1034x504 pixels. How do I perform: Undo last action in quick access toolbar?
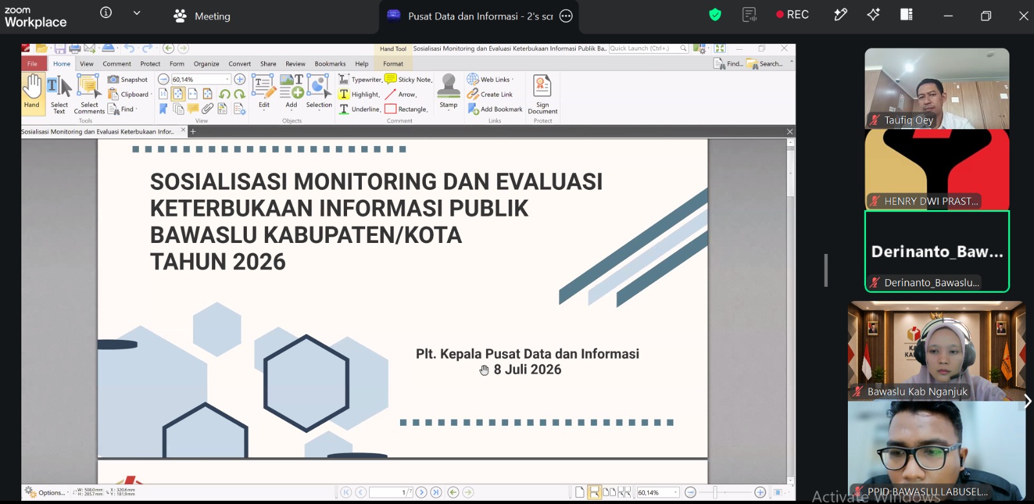click(x=129, y=48)
